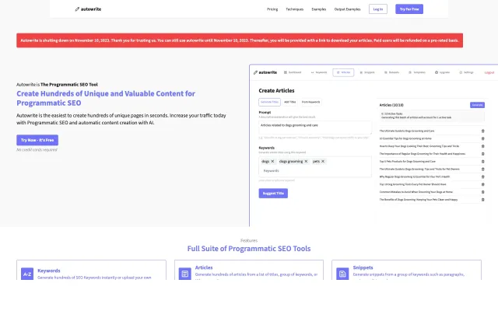Screen dimensions: 498x311
Task: Click the Articles feature card icon
Action: pos(184,274)
